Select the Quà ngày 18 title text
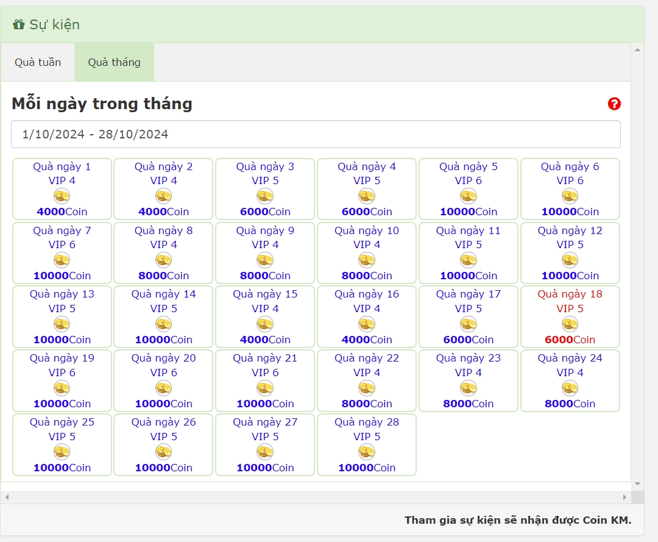Image resolution: width=658 pixels, height=542 pixels. pos(570,294)
